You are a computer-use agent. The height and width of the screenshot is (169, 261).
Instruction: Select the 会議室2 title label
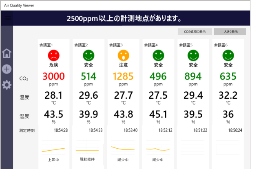point(81,45)
